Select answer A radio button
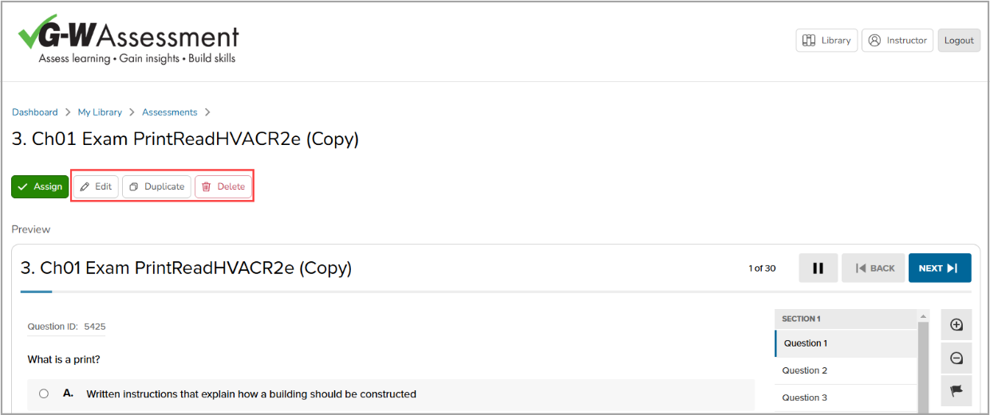This screenshot has width=990, height=415. tap(44, 393)
